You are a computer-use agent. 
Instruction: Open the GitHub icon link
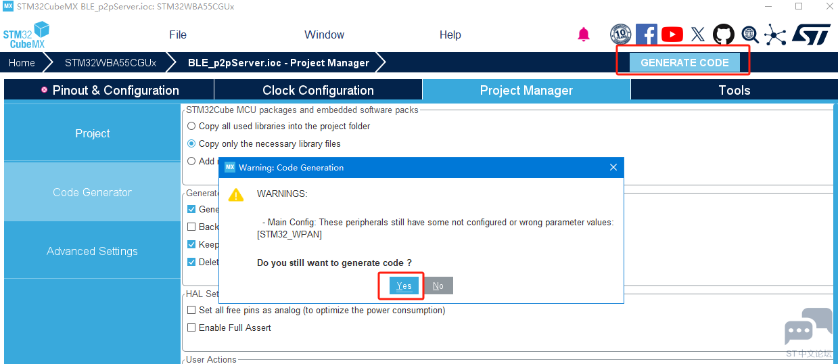(724, 35)
